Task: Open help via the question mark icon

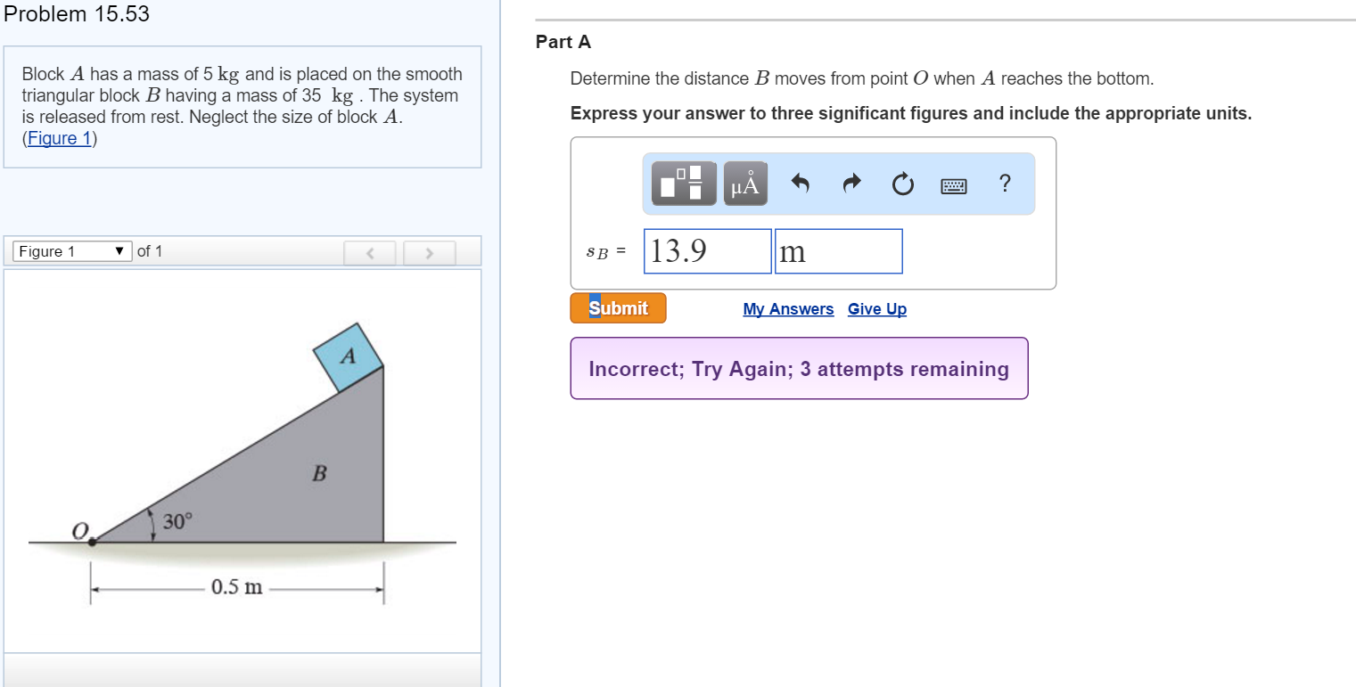Action: pyautogui.click(x=1005, y=184)
